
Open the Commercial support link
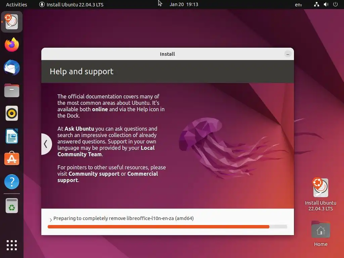pyautogui.click(x=108, y=177)
